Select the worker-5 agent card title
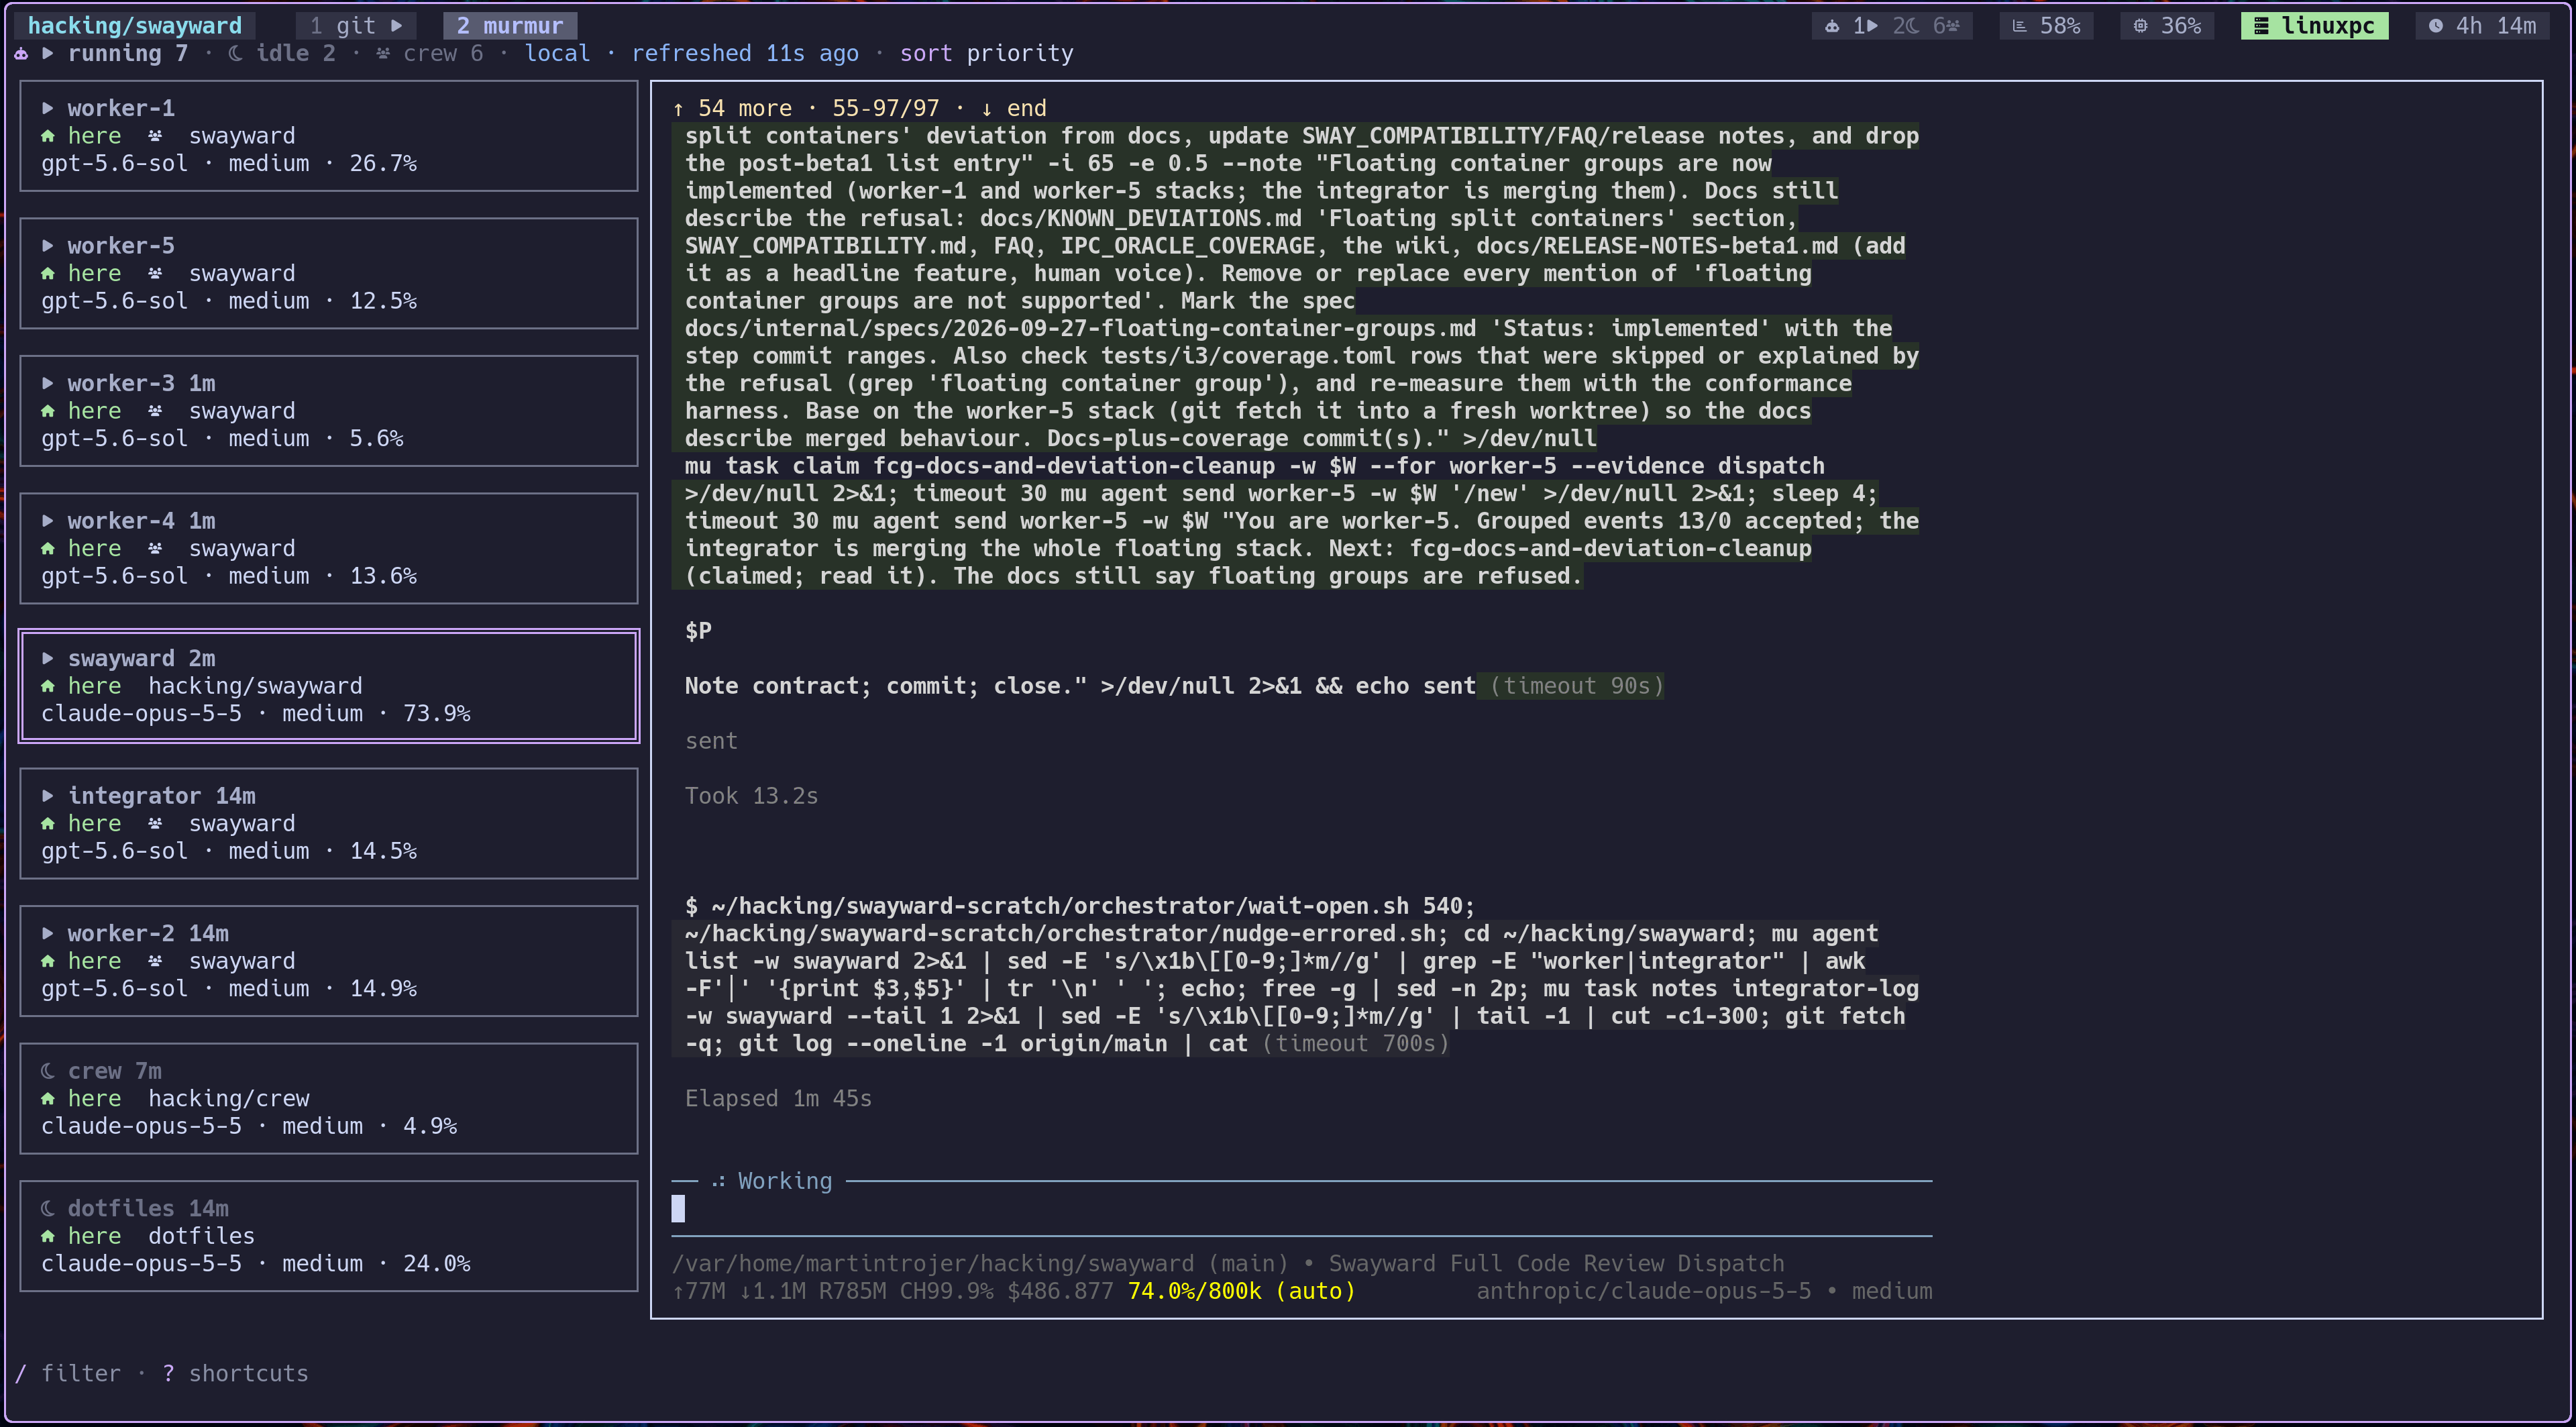 (121, 246)
